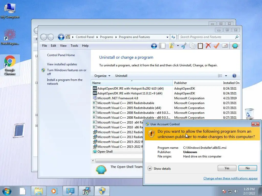Click the Google Chrome desktop shortcut
Viewport: 262px width, 196px height.
10,65
